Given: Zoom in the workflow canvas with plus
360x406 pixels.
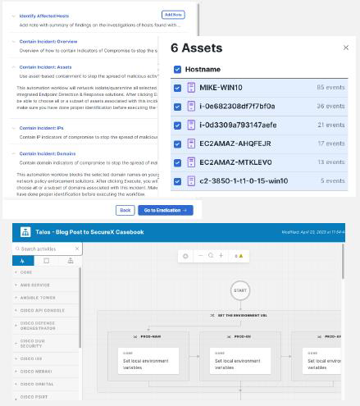Looking at the screenshot, I should point(221,256).
